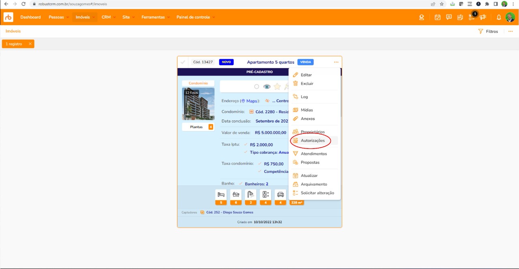The image size is (519, 269).
Task: Expand the Ferramentas menu
Action: 156,17
